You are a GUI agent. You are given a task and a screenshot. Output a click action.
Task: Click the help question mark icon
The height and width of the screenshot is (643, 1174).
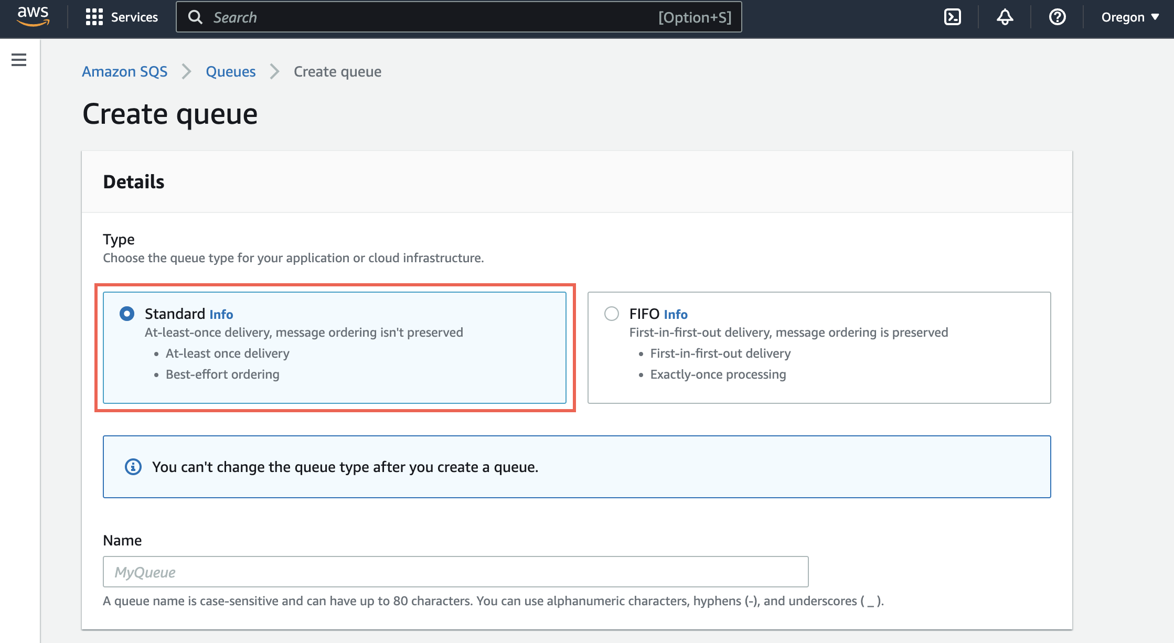click(x=1057, y=17)
